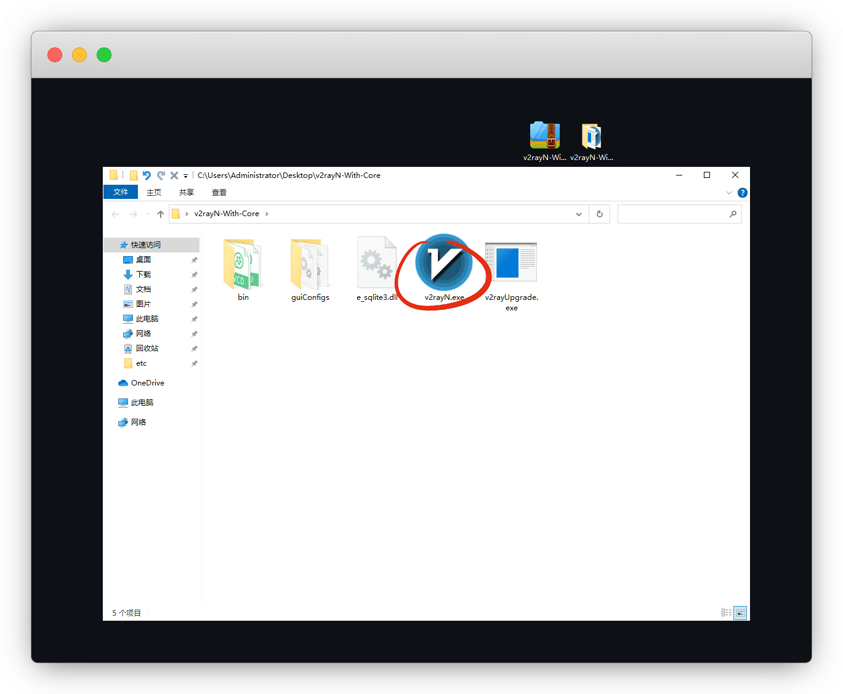Screen dimensions: 843x694
Task: Open the etc folder in quick access
Action: (141, 363)
